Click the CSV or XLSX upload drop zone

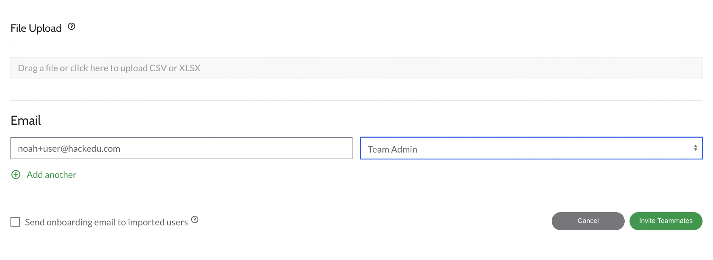point(356,68)
